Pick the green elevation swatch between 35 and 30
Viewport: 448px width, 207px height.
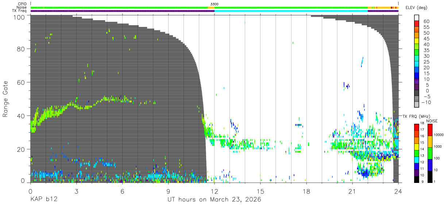point(417,53)
